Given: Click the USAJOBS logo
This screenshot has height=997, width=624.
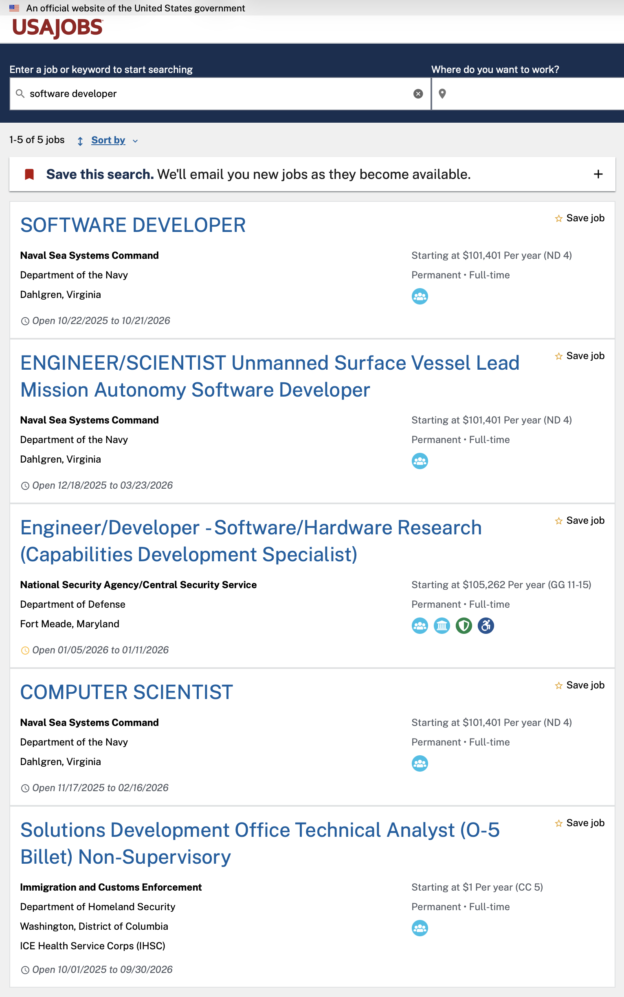Looking at the screenshot, I should coord(58,28).
